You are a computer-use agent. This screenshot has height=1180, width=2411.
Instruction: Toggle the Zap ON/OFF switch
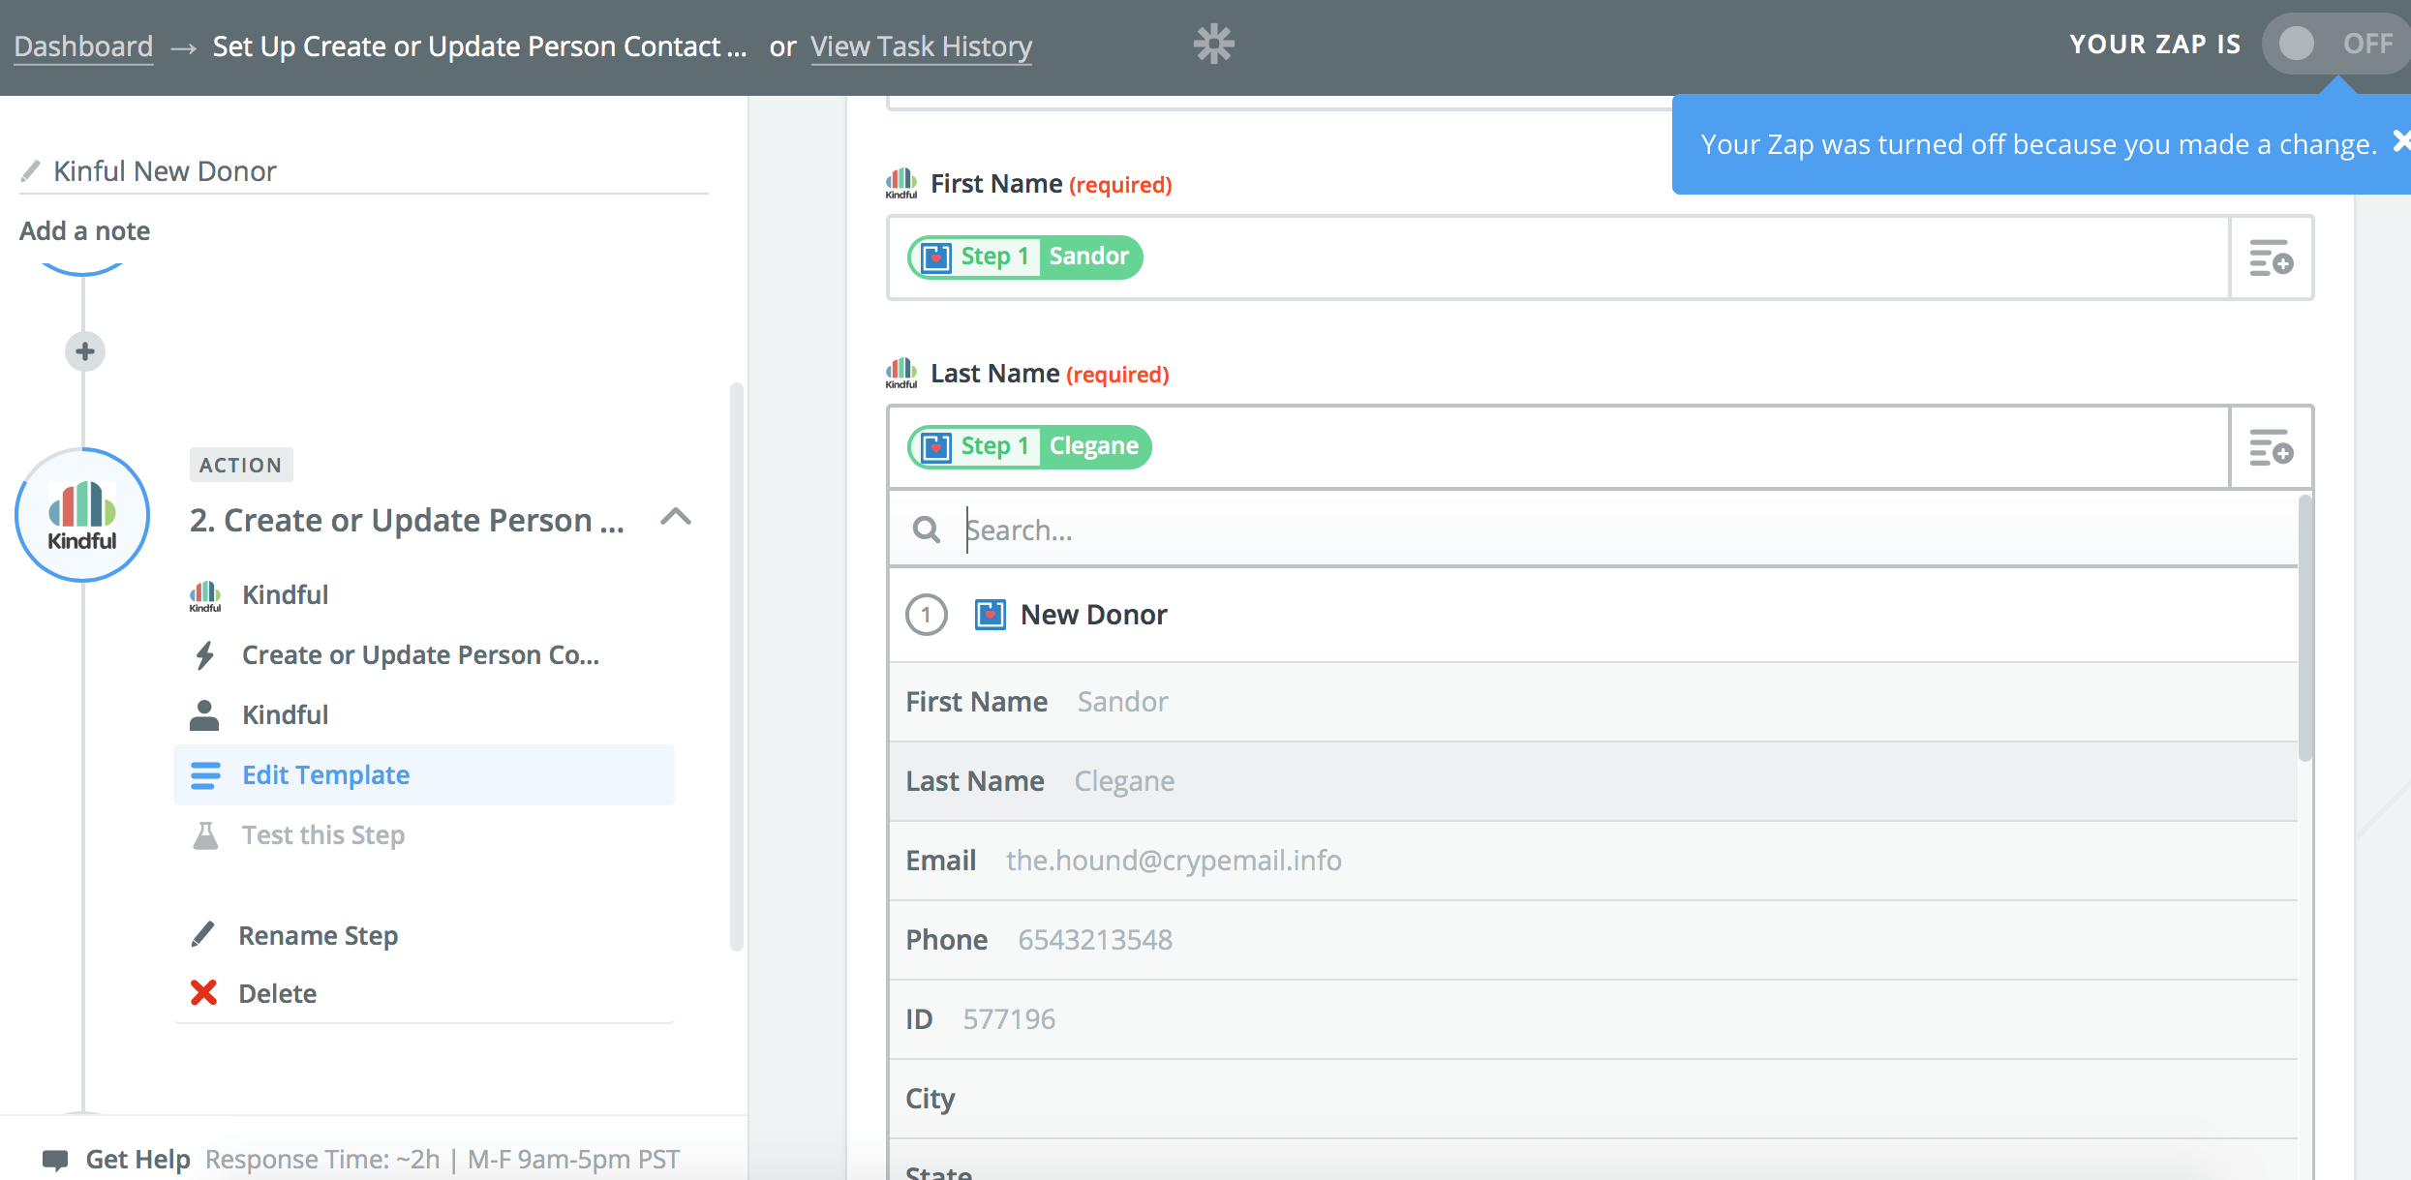(2334, 44)
